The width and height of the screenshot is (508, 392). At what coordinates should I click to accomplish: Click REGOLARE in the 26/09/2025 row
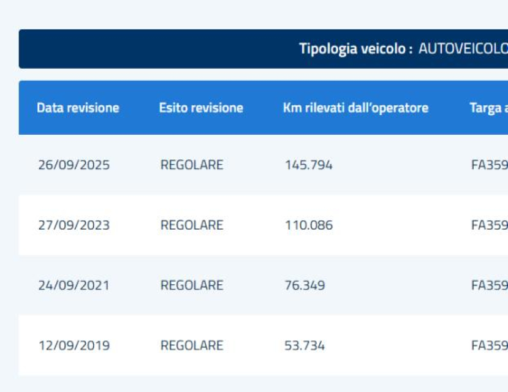(x=192, y=165)
